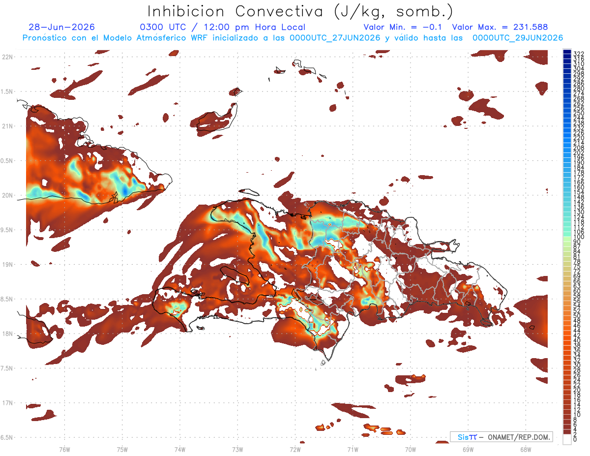Click the dark blue 322 legend swatch
Viewport: 590px width, 456px height.
coord(567,52)
